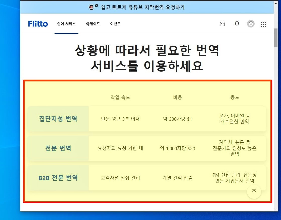This screenshot has height=220, width=281.
Task: Click the 단문 평균 3분 이내 cell
Action: coord(120,119)
